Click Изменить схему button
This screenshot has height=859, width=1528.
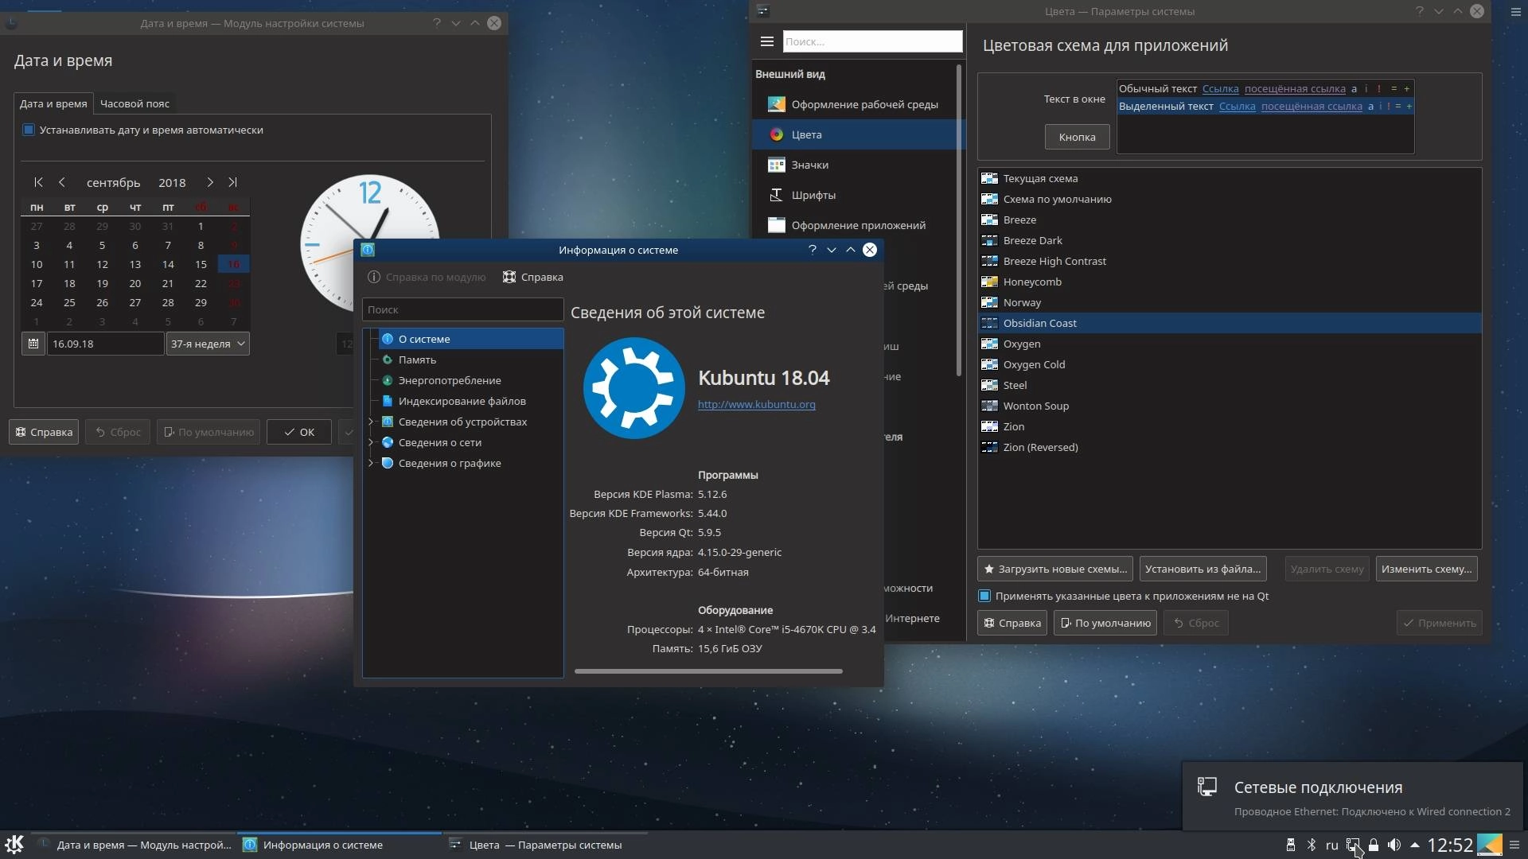[x=1426, y=569]
